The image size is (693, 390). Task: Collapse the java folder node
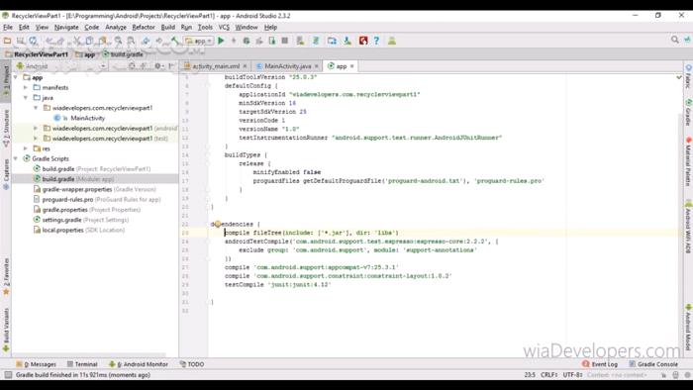pyautogui.click(x=26, y=98)
